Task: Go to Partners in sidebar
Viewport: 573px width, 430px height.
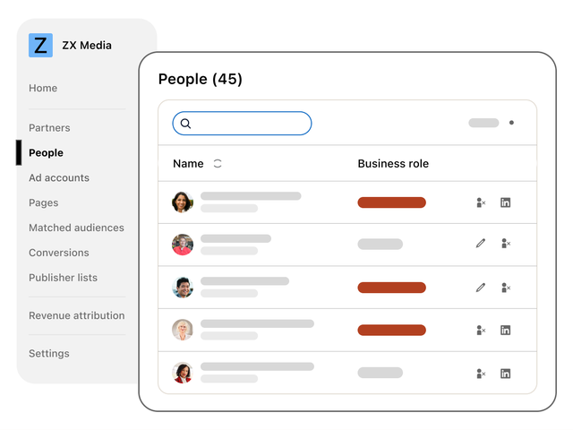Action: [x=49, y=128]
